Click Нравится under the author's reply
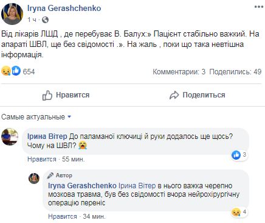Screen dimensions: 265x223 coord(63,216)
